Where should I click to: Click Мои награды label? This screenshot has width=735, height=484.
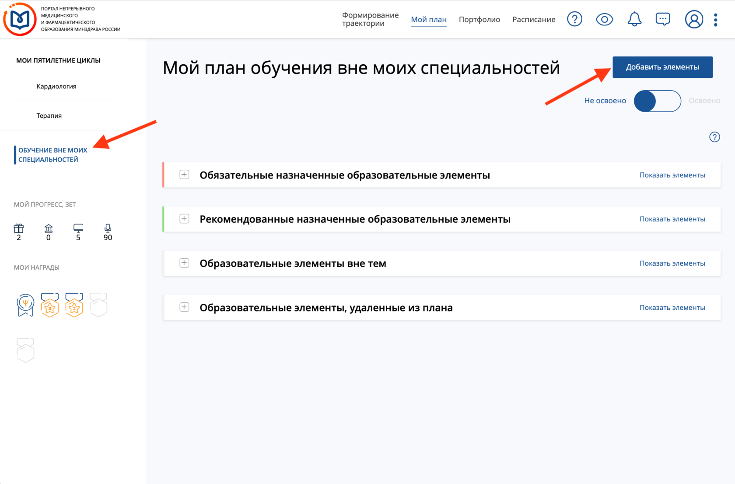[37, 267]
